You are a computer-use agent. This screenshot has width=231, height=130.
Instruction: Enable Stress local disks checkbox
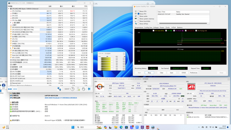(x=139, y=21)
